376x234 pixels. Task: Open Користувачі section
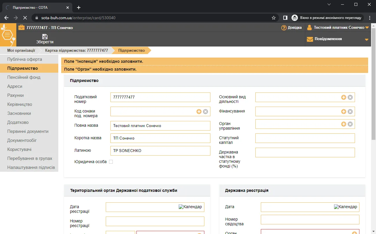click(x=29, y=149)
